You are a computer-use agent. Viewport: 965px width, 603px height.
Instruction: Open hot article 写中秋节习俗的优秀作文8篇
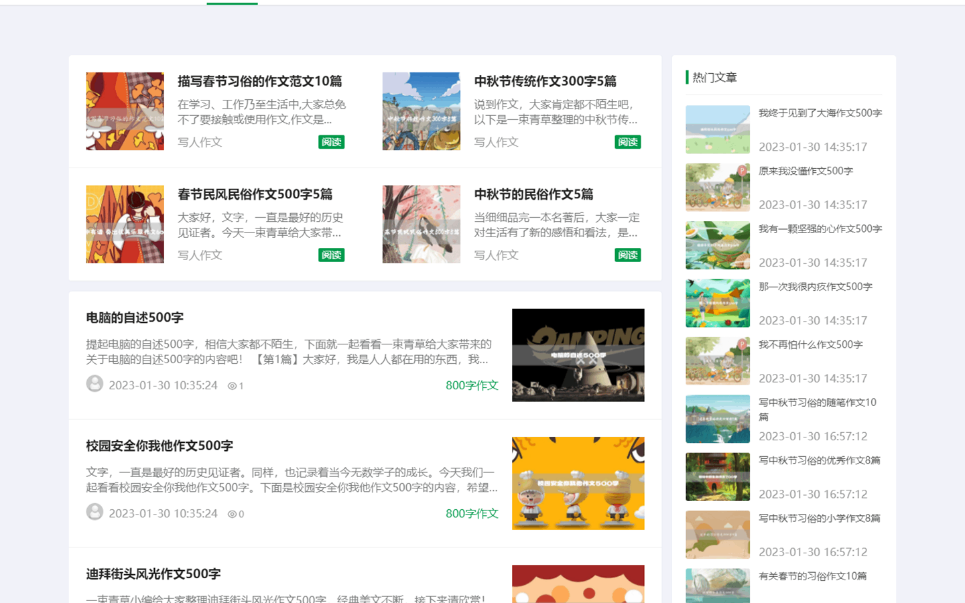click(x=820, y=460)
